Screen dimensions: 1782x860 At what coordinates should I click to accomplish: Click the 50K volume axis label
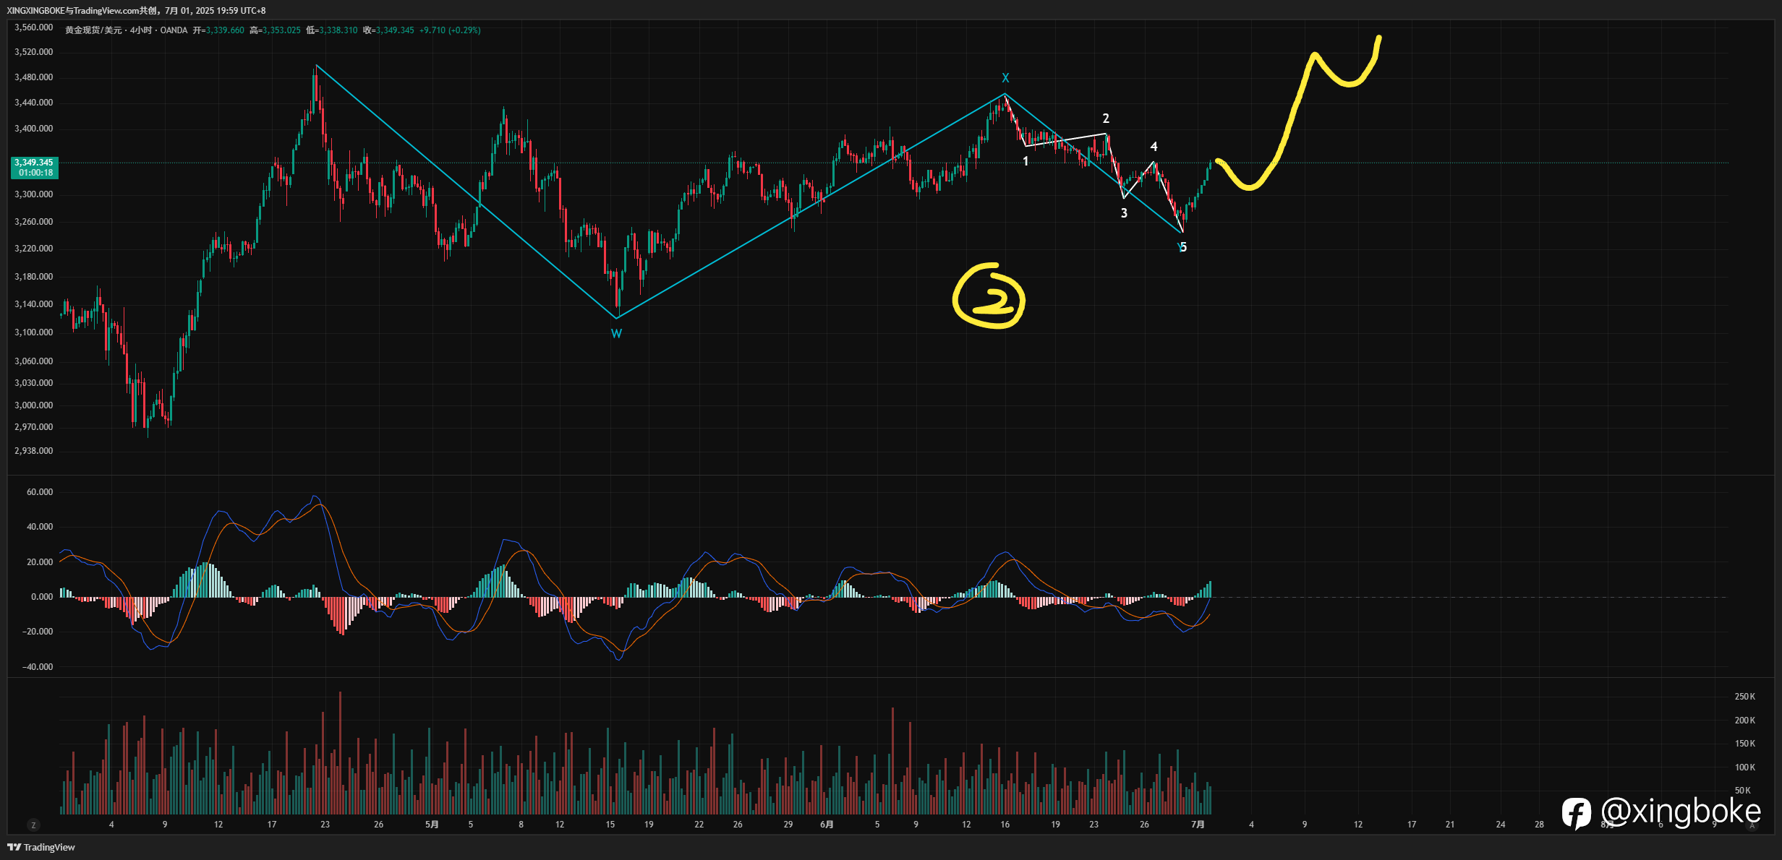pyautogui.click(x=1742, y=791)
